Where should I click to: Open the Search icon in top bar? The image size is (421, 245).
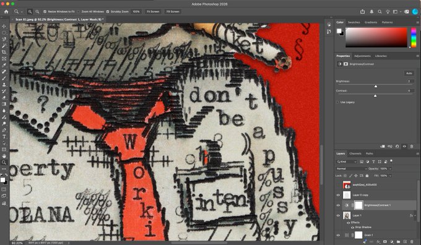(x=380, y=12)
